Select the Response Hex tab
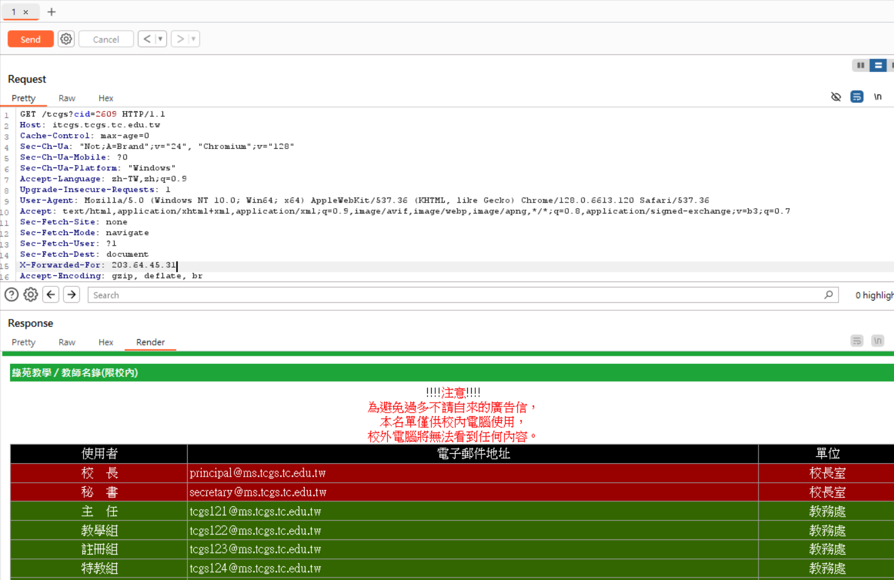The height and width of the screenshot is (580, 894). coord(106,342)
